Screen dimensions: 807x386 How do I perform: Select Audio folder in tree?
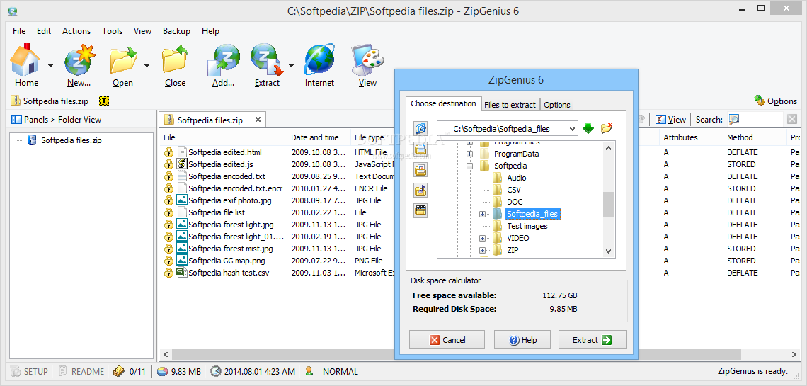516,178
